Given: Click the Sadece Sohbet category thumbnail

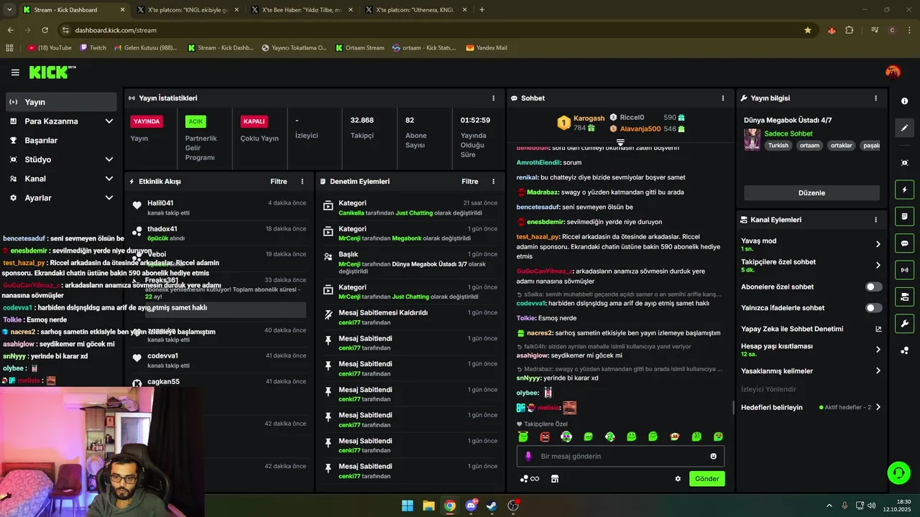Looking at the screenshot, I should pos(752,139).
